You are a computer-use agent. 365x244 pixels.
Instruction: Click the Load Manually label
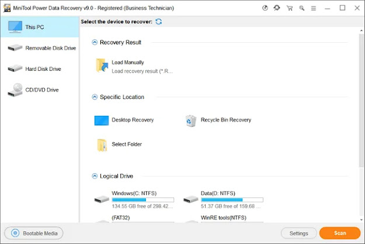tap(128, 62)
